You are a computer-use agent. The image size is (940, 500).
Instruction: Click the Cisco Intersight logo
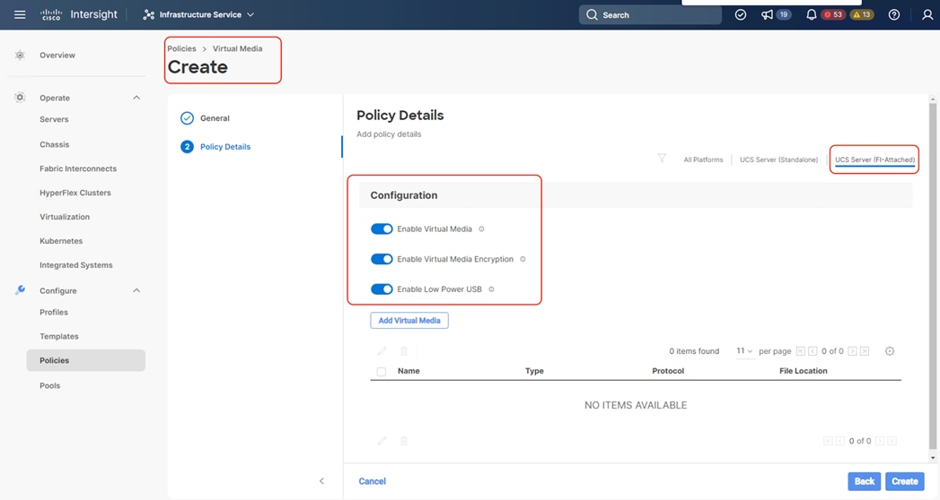pyautogui.click(x=78, y=14)
